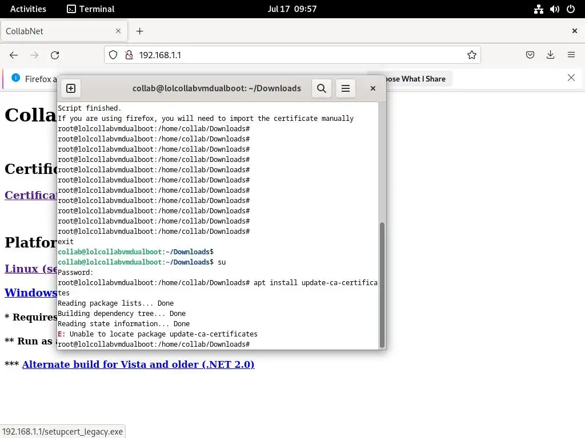Screen dimensions: 585x438
Task: Open the Terminal app menu in top bar
Action: point(91,9)
